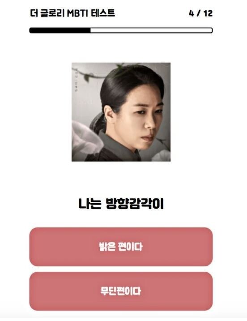The width and height of the screenshot is (247, 321).
Task: Click the leafy branch at portrait's top
Action: tap(90, 75)
